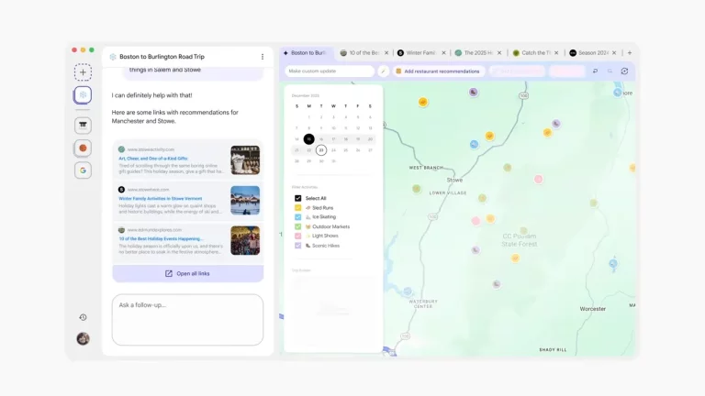The height and width of the screenshot is (396, 705).
Task: Open the three-dot menu for road trip chat
Action: point(263,57)
